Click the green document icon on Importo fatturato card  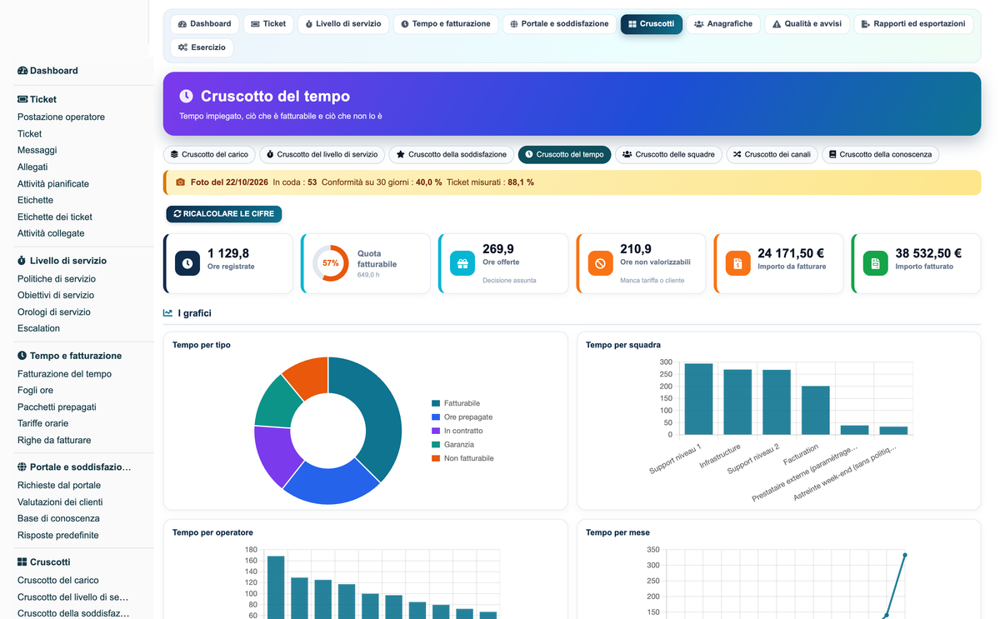pos(875,263)
